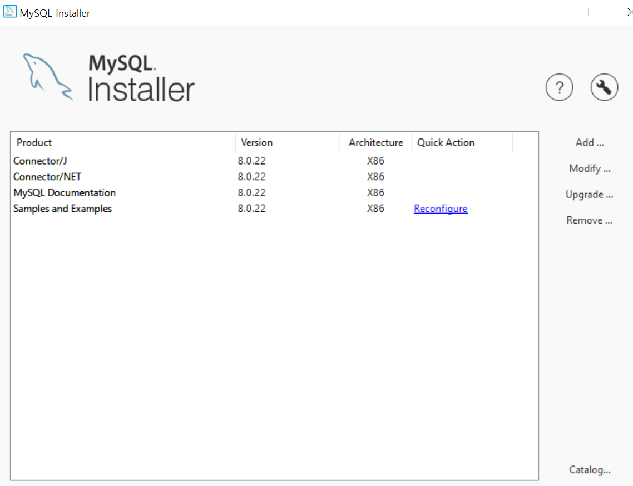
Task: Click version 8.0.22 of Connector/NET
Action: click(x=251, y=177)
